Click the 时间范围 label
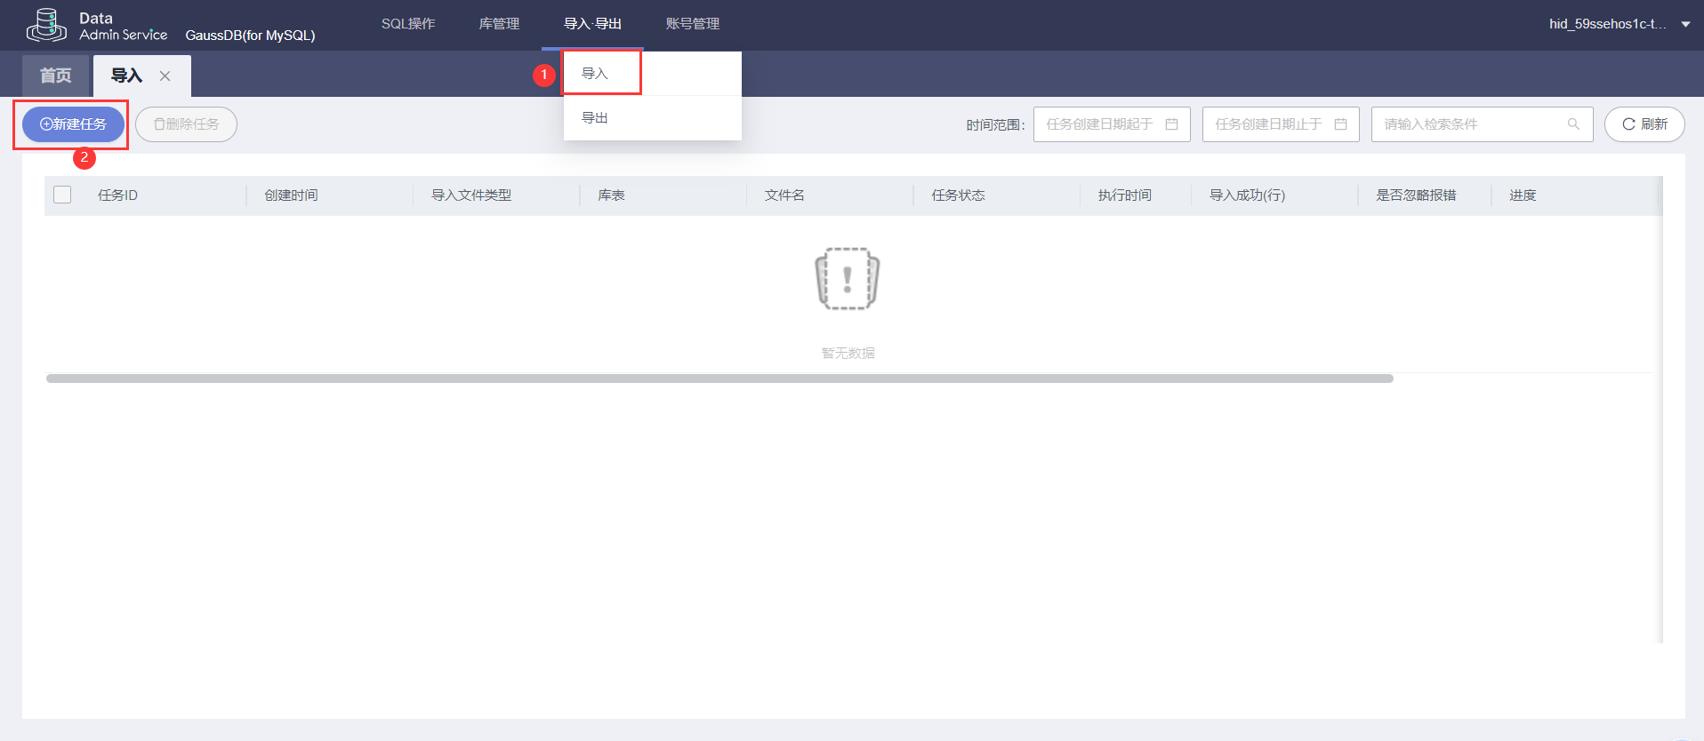The image size is (1704, 741). (x=995, y=125)
